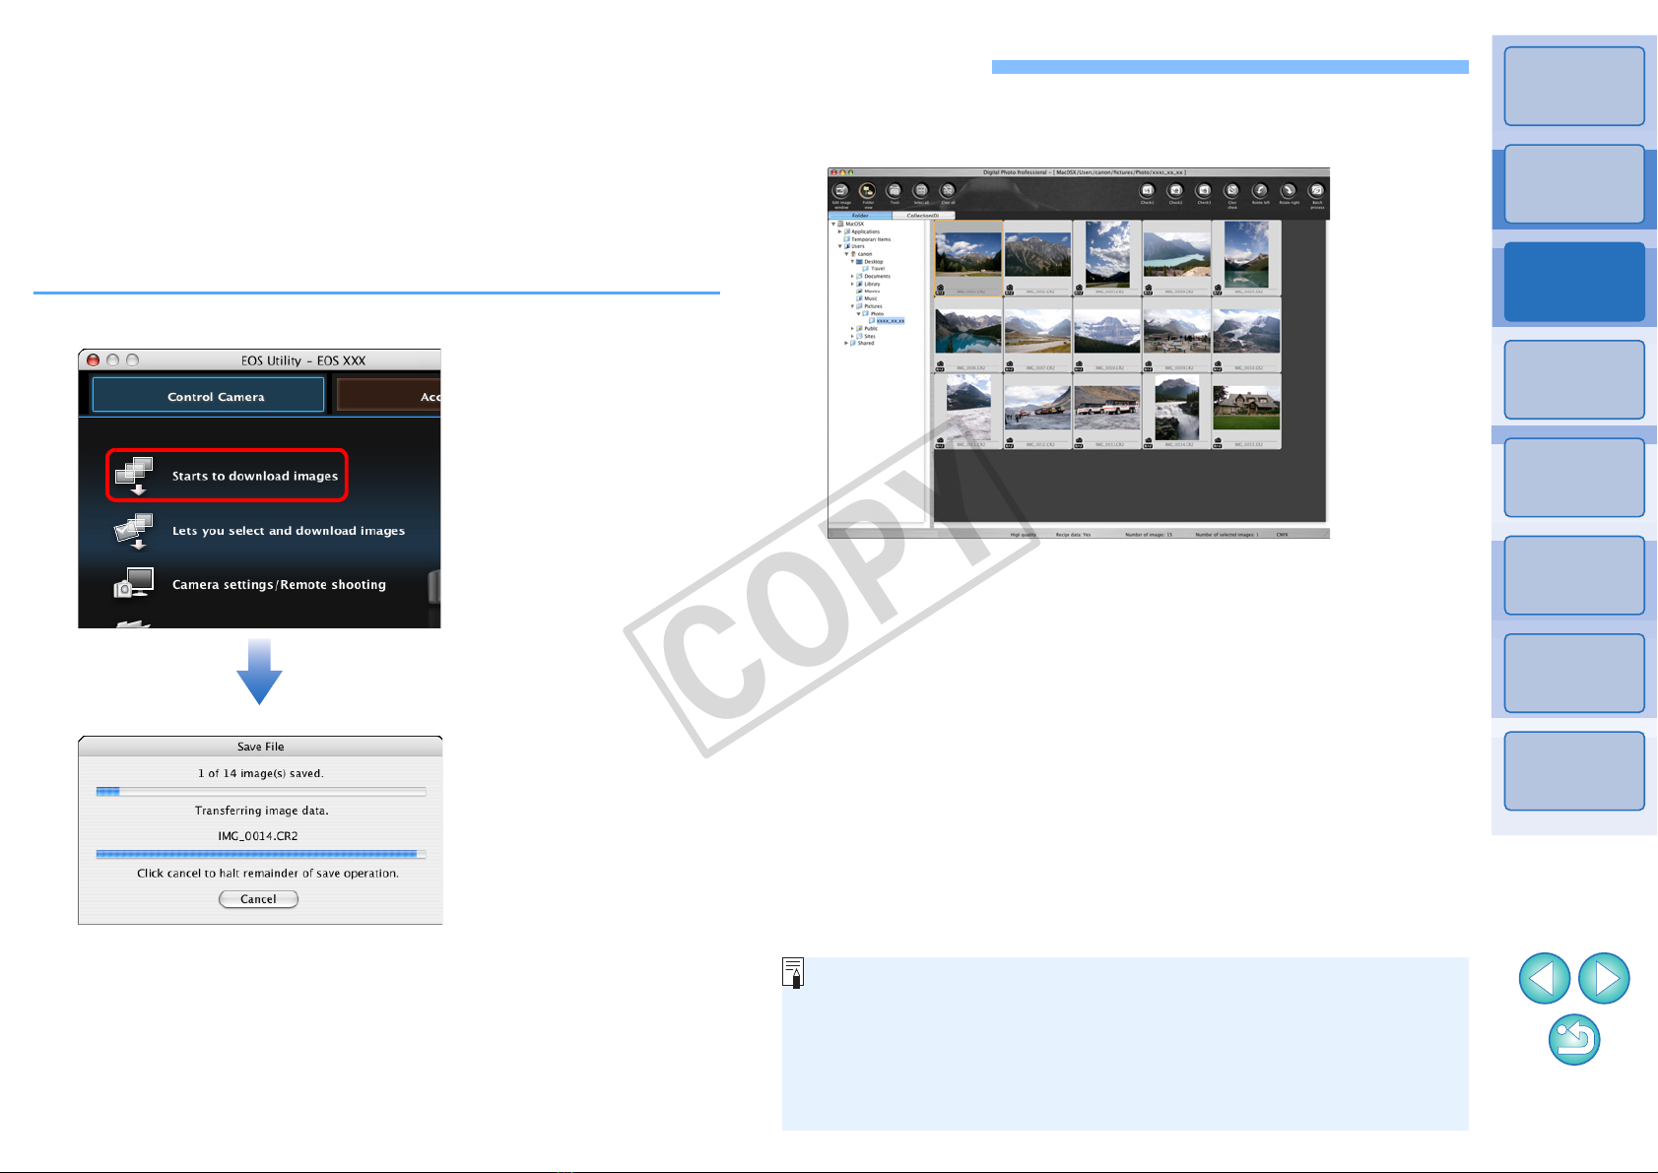Select the Control Camera tab
Screen dimensions: 1658x1173
coord(208,396)
